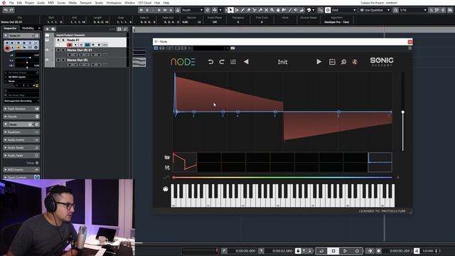Viewport: 455px width, 256px height.
Task: Solo the Node 01 track
Action: [x=63, y=40]
